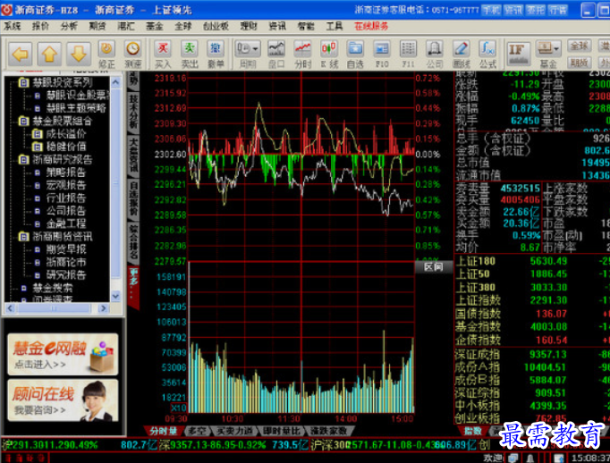Switch to the 综合排名 vertical tab
The height and width of the screenshot is (463, 610).
(x=132, y=242)
